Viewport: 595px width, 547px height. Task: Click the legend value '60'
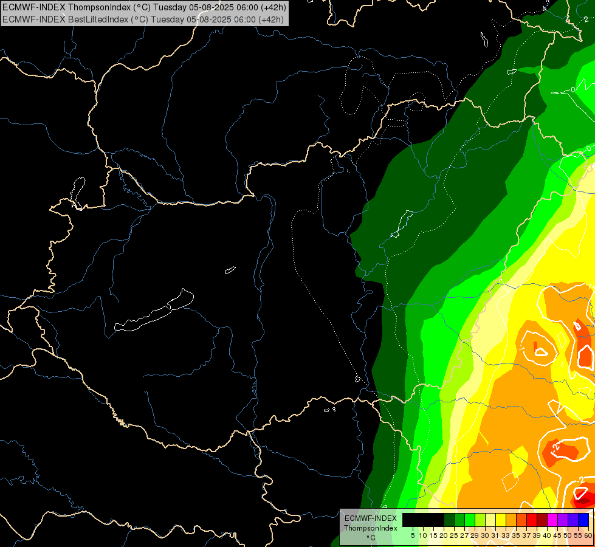point(588,535)
